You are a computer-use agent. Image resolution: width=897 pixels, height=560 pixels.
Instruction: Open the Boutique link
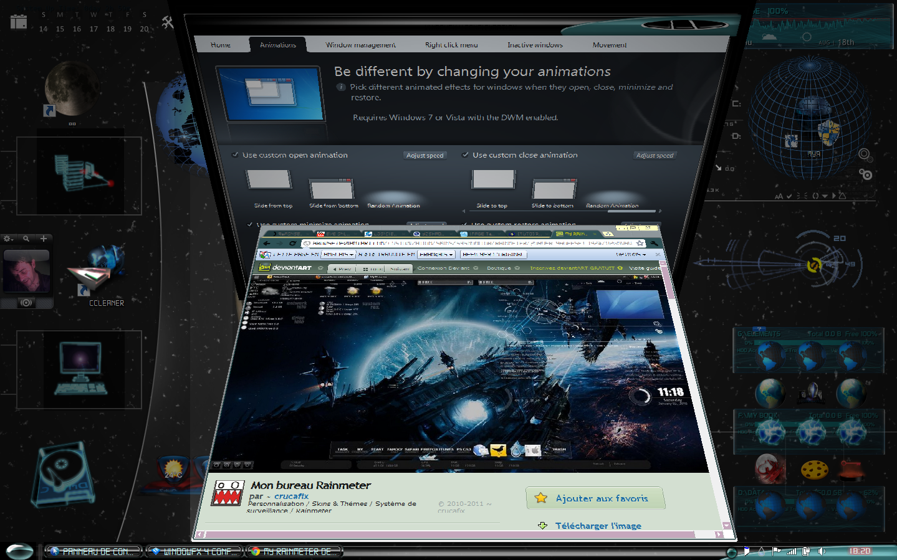[x=499, y=268]
